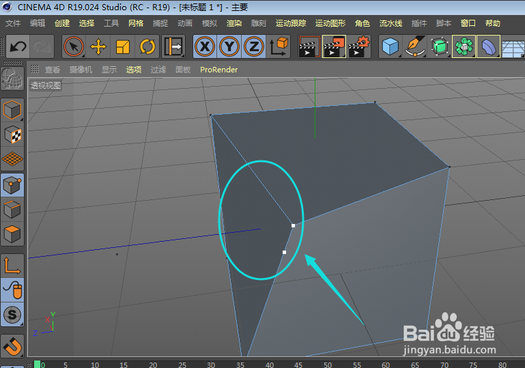This screenshot has height=368, width=525.
Task: Open the 网格 menu
Action: click(136, 23)
